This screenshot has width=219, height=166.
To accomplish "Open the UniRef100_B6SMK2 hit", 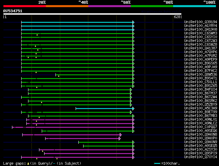I will click(x=201, y=101).
